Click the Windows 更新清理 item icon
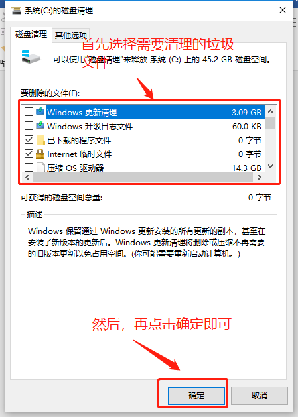298x417 pixels. (40, 111)
